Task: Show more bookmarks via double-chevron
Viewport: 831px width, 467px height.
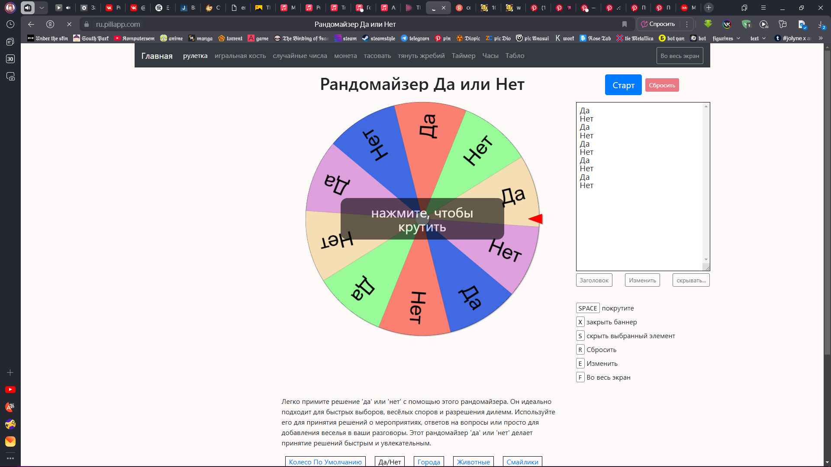Action: pyautogui.click(x=821, y=38)
